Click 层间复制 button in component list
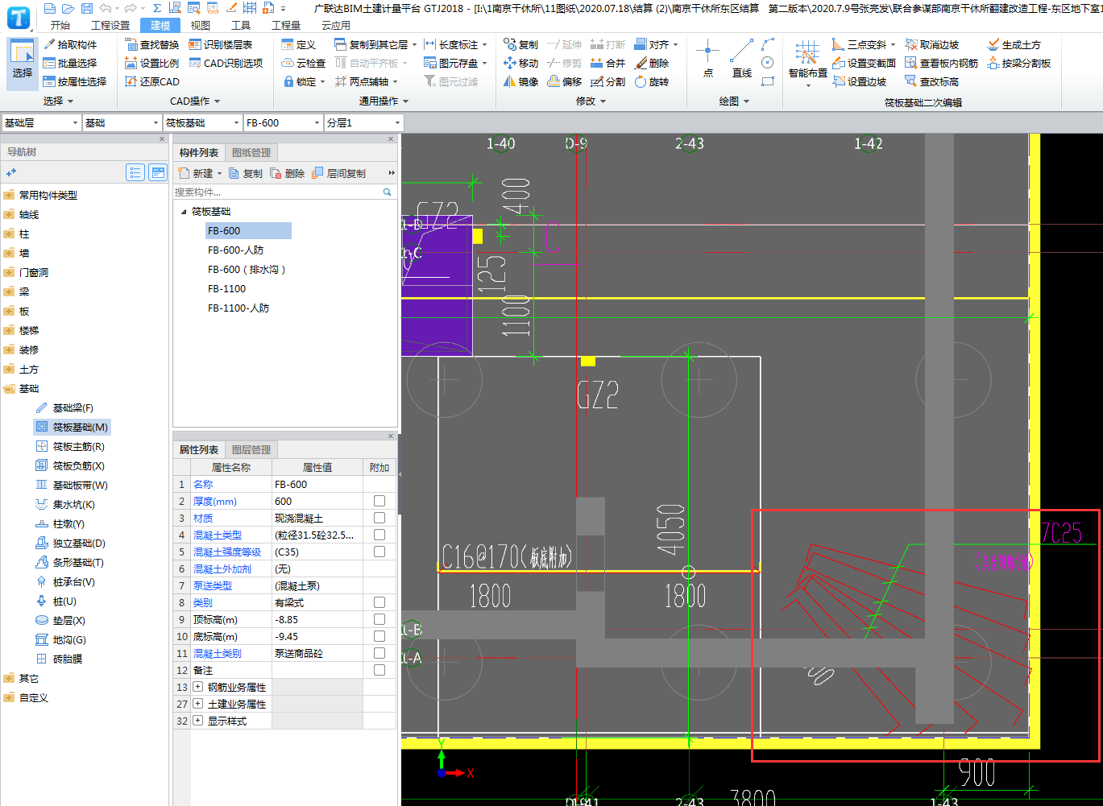The height and width of the screenshot is (806, 1103). coord(338,173)
